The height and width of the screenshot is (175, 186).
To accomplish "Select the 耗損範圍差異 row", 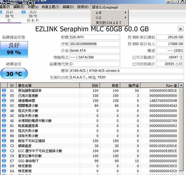I will coord(89,126).
